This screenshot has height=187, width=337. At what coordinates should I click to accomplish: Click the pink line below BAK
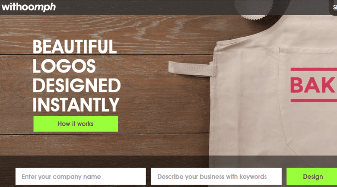tap(314, 100)
